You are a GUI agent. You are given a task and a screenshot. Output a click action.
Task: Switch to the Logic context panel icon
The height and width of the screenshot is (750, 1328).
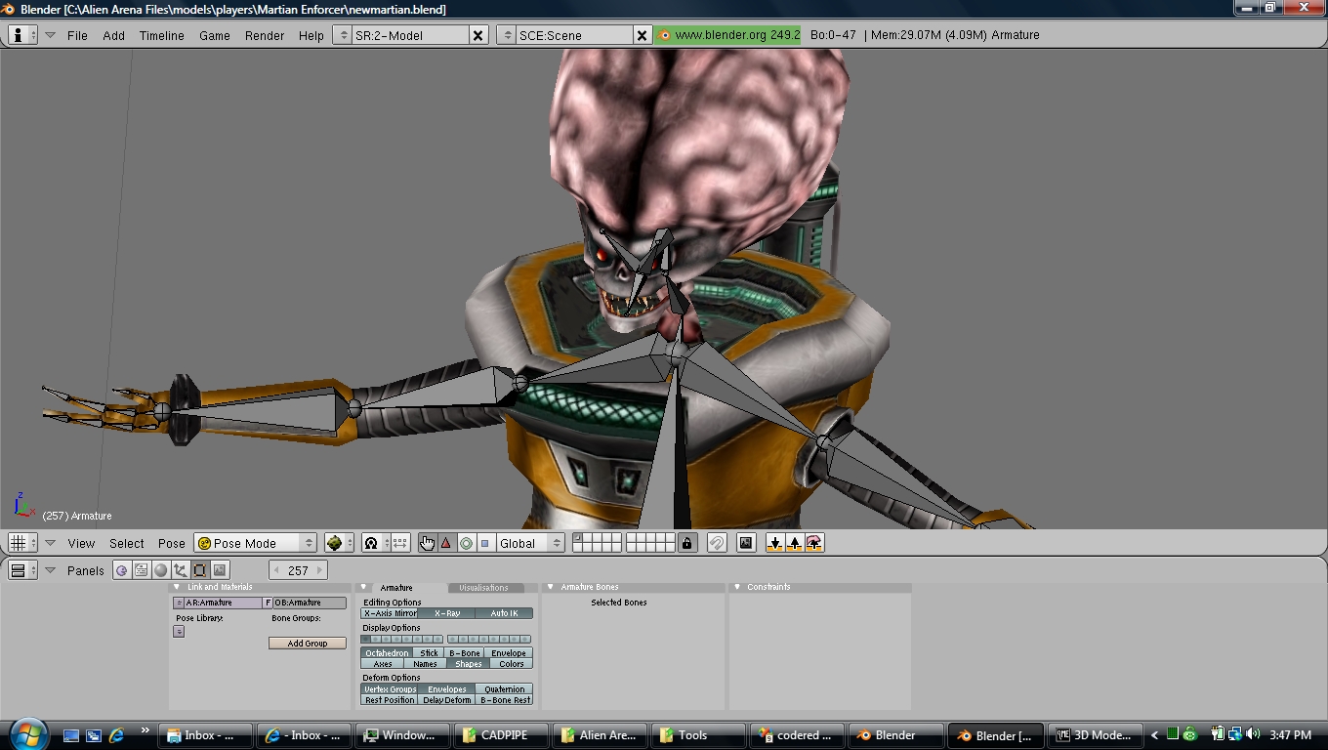tap(121, 570)
